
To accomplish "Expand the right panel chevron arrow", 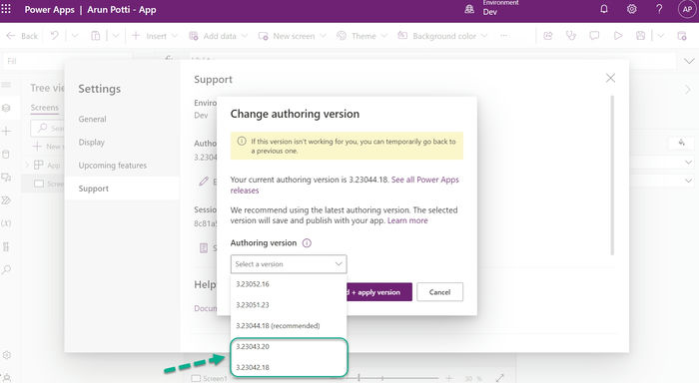I will [x=688, y=89].
